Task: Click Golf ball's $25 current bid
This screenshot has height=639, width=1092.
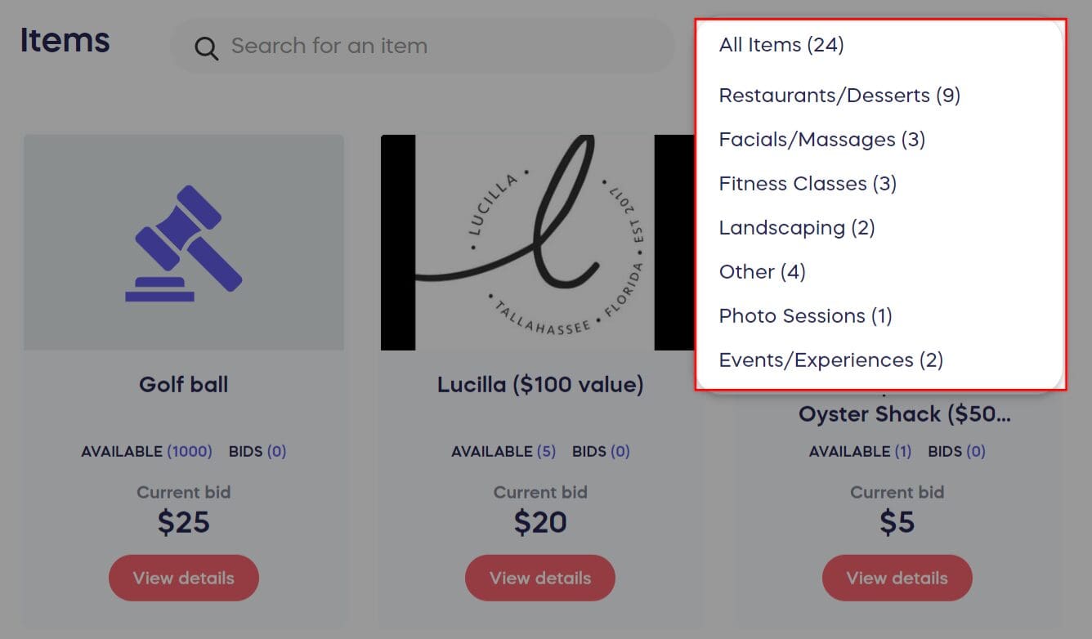Action: point(184,522)
